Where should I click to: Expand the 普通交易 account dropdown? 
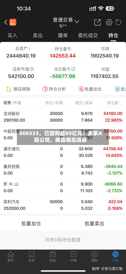click(x=77, y=22)
